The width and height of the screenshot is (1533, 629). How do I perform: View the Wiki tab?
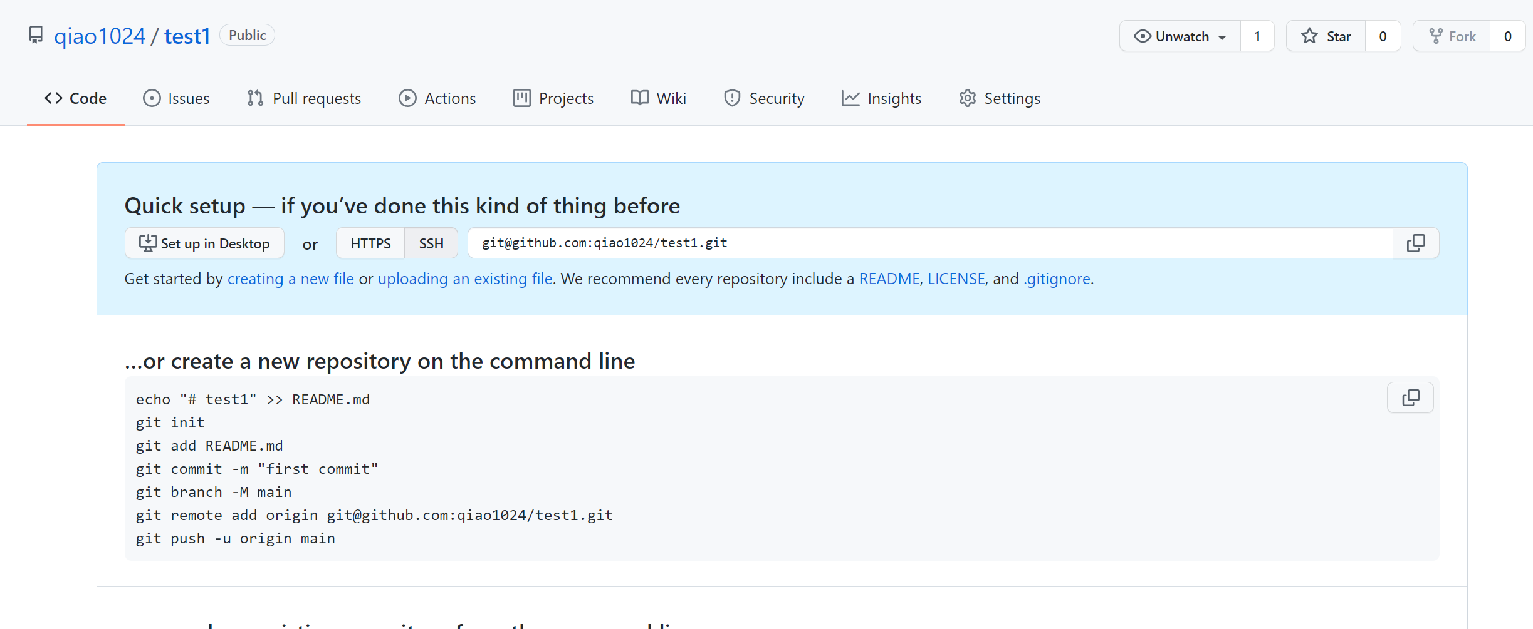(659, 98)
